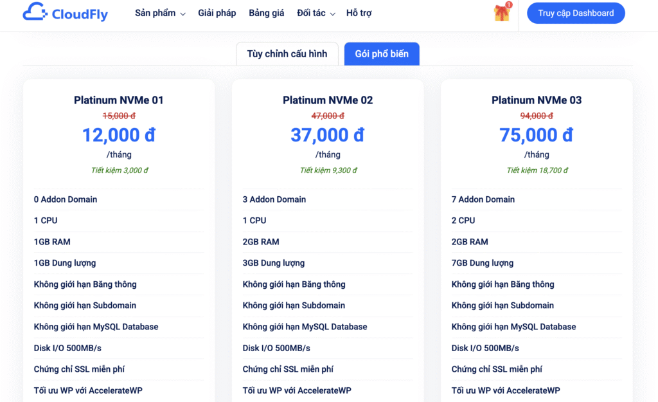The width and height of the screenshot is (658, 402).
Task: Click 3GB Dung lượng in NVMe 02 card
Action: tap(274, 263)
